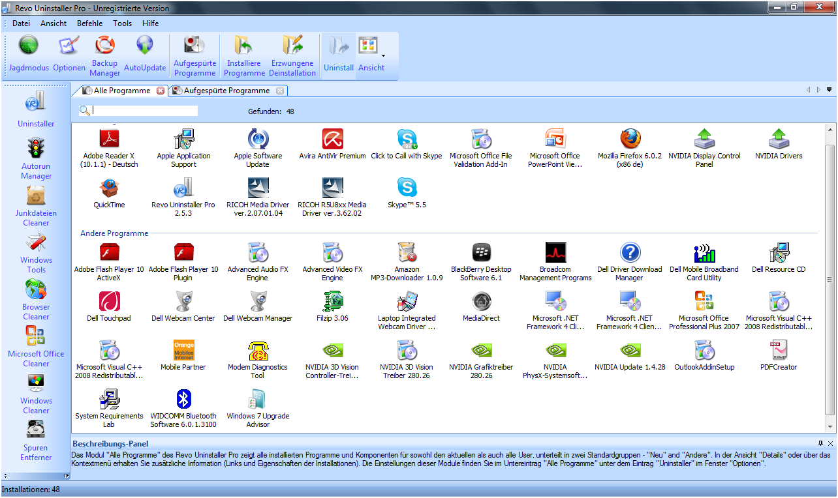
Task: Open the Befehle menu
Action: click(x=89, y=23)
